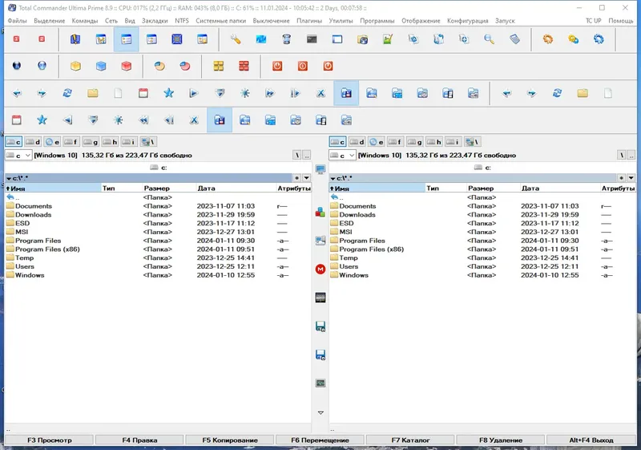Click the F6 Перемещение button
This screenshot has height=450, width=641.
[x=320, y=440]
